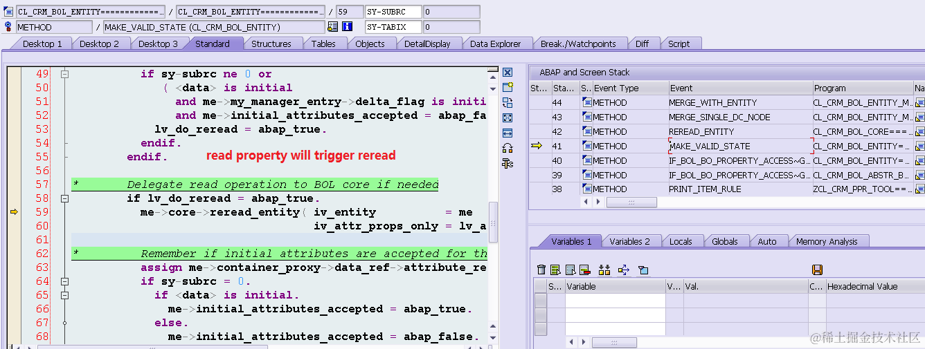Click the second list icon in the Variables toolbar
This screenshot has width=925, height=349.
pos(570,270)
